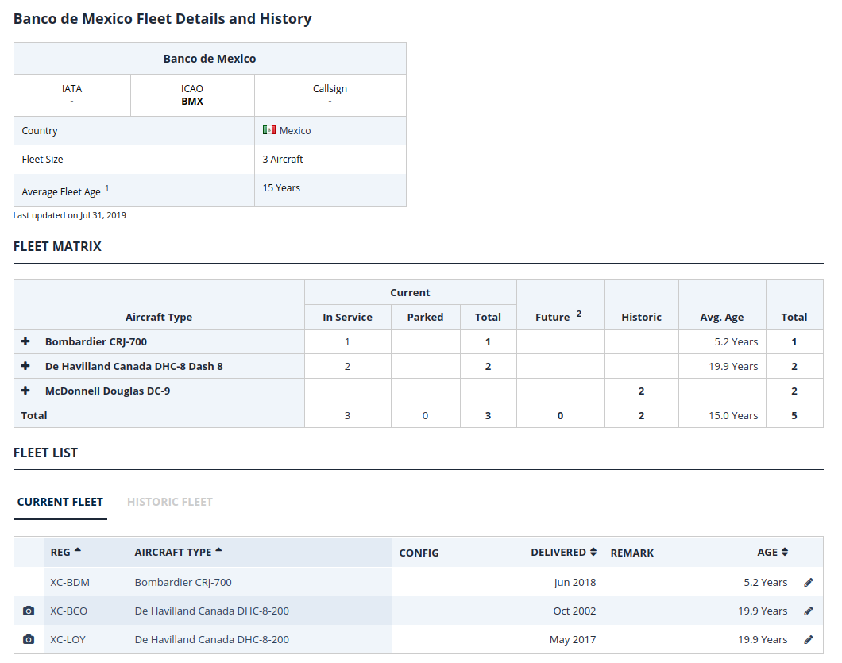Screen dimensions: 842x663
Task: Click the '3 Aircraft' fleet size value
Action: click(x=283, y=159)
